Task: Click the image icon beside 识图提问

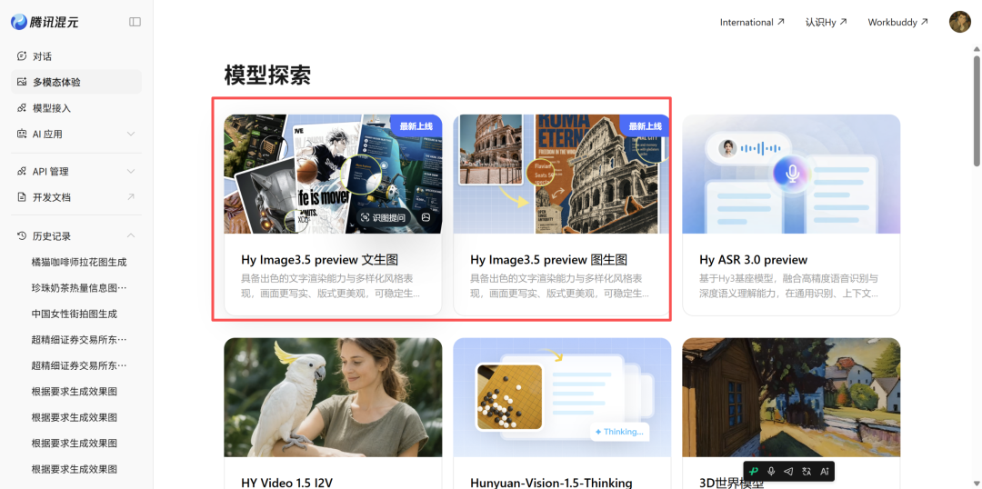Action: pyautogui.click(x=426, y=218)
